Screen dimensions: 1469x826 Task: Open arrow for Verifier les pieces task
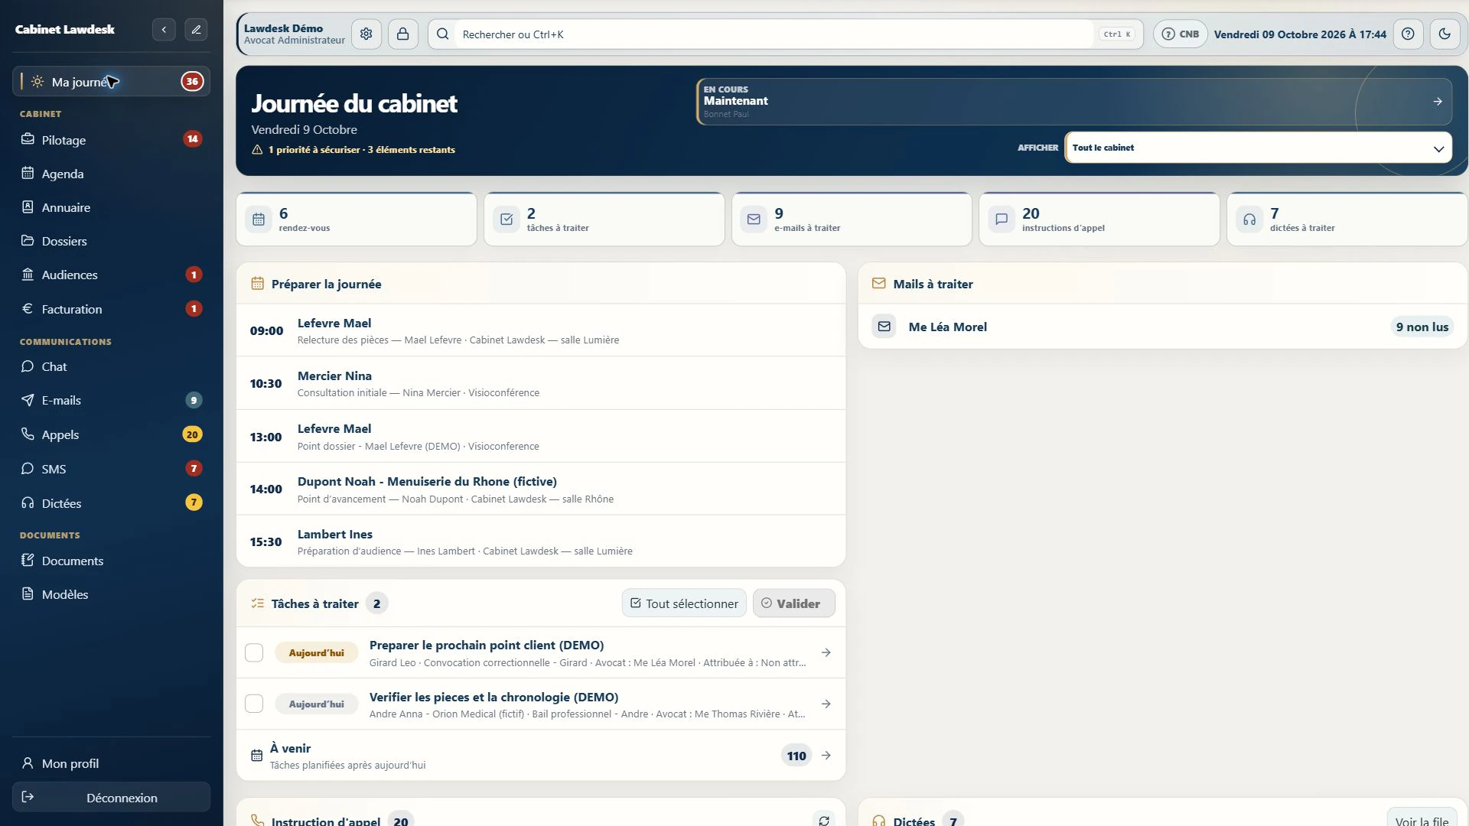(x=826, y=704)
